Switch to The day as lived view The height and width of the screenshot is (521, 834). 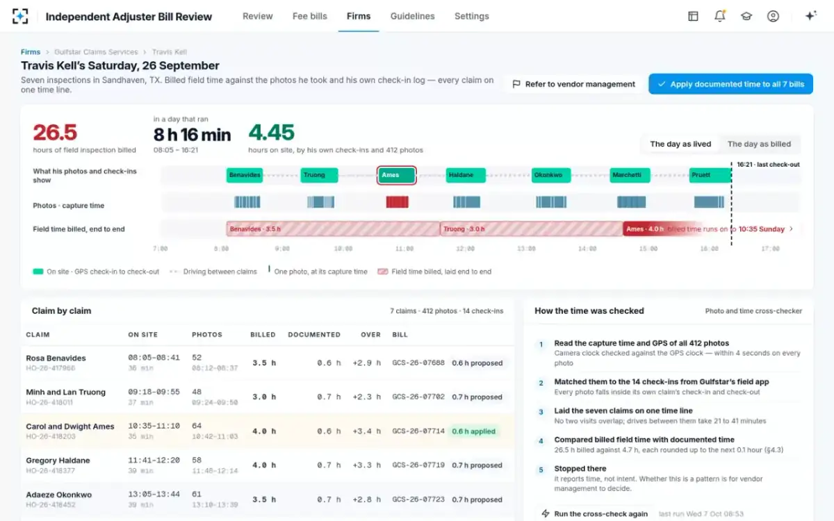(x=680, y=144)
